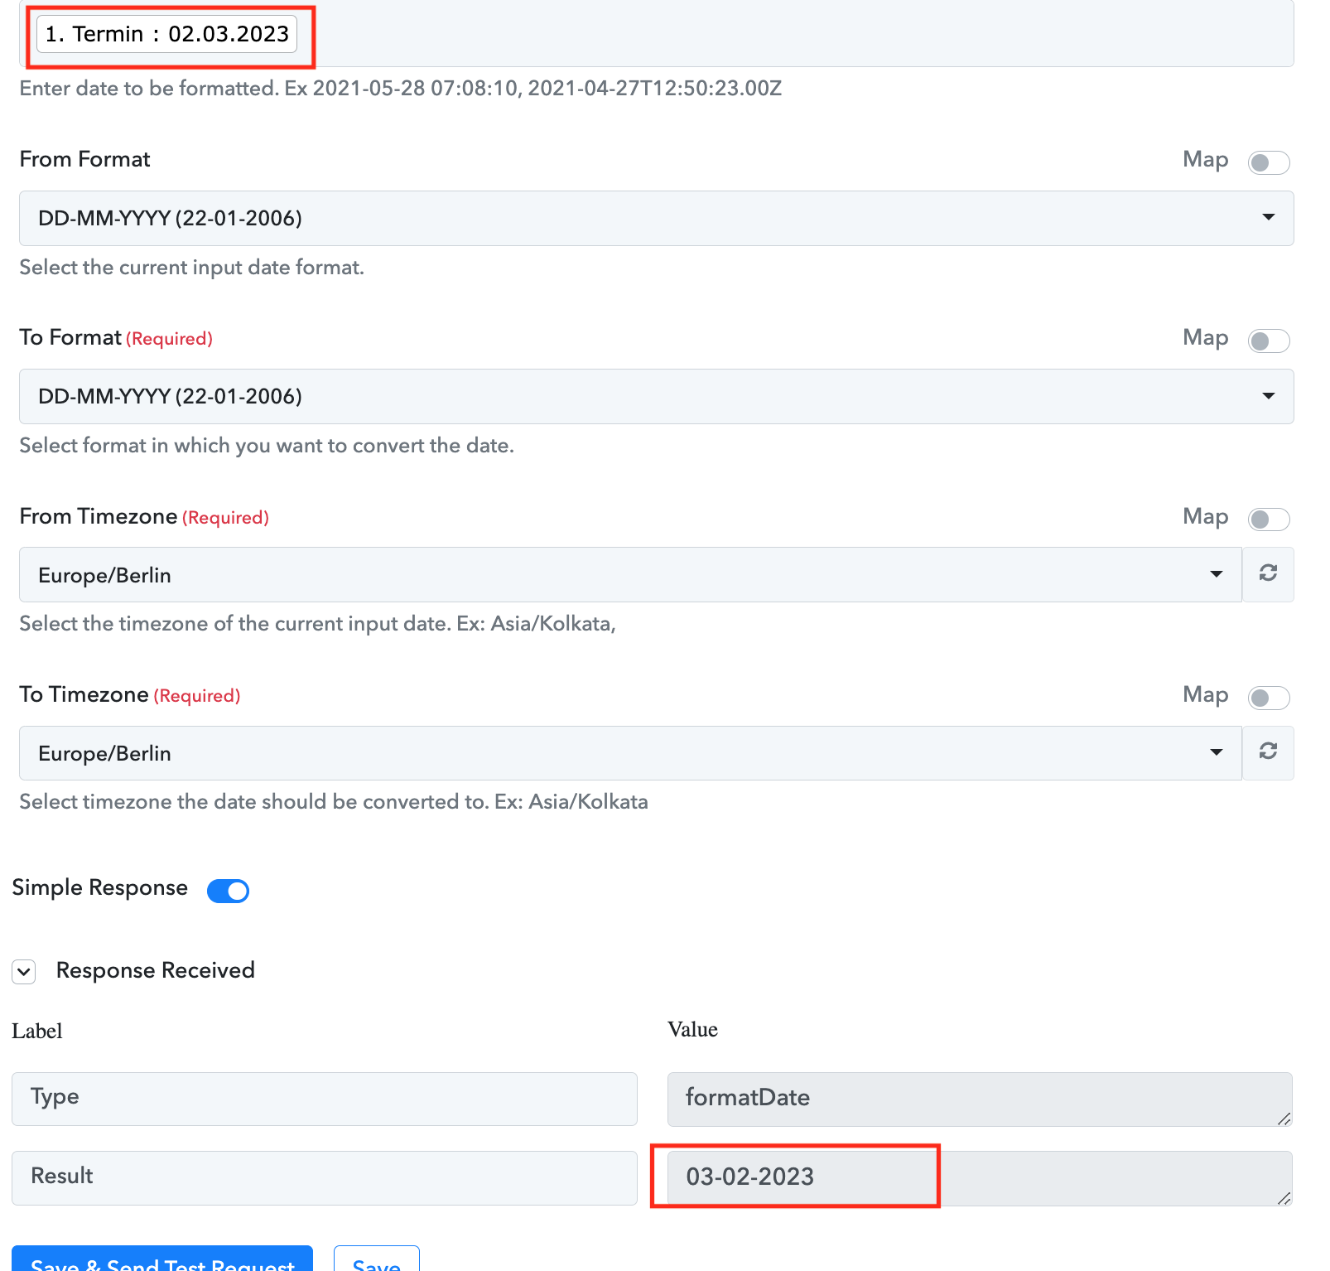Refresh the From Timezone list
The height and width of the screenshot is (1271, 1330).
[x=1267, y=573]
